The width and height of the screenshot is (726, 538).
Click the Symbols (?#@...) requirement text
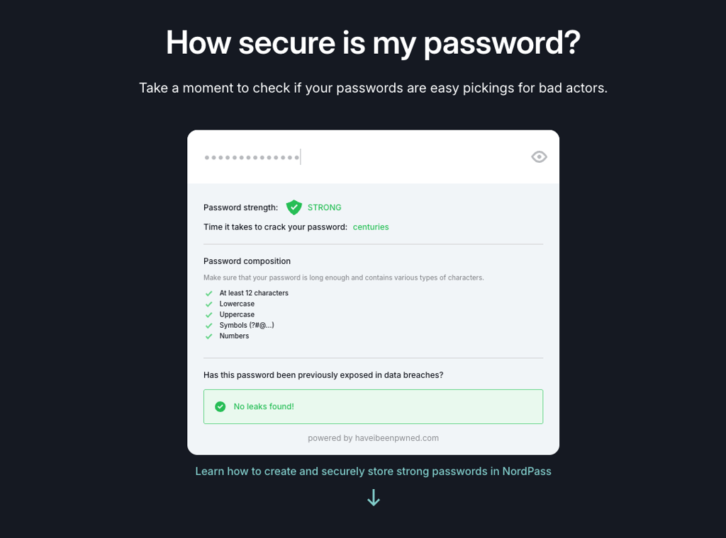[247, 326]
